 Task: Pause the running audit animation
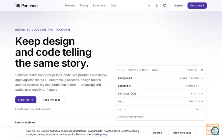pos(202,70)
